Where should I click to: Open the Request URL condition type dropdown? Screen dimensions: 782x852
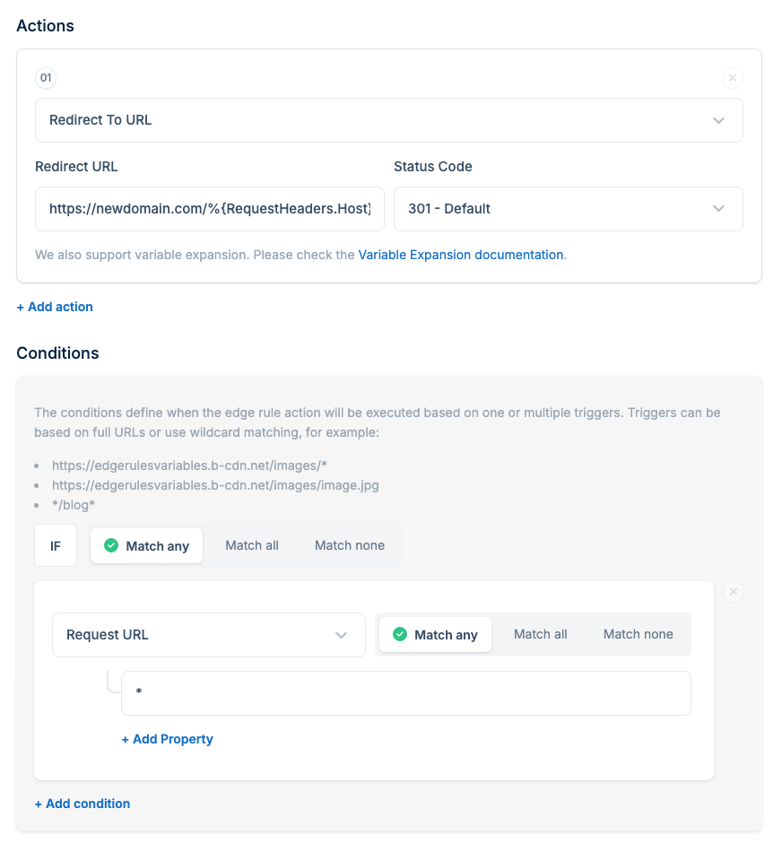[208, 634]
